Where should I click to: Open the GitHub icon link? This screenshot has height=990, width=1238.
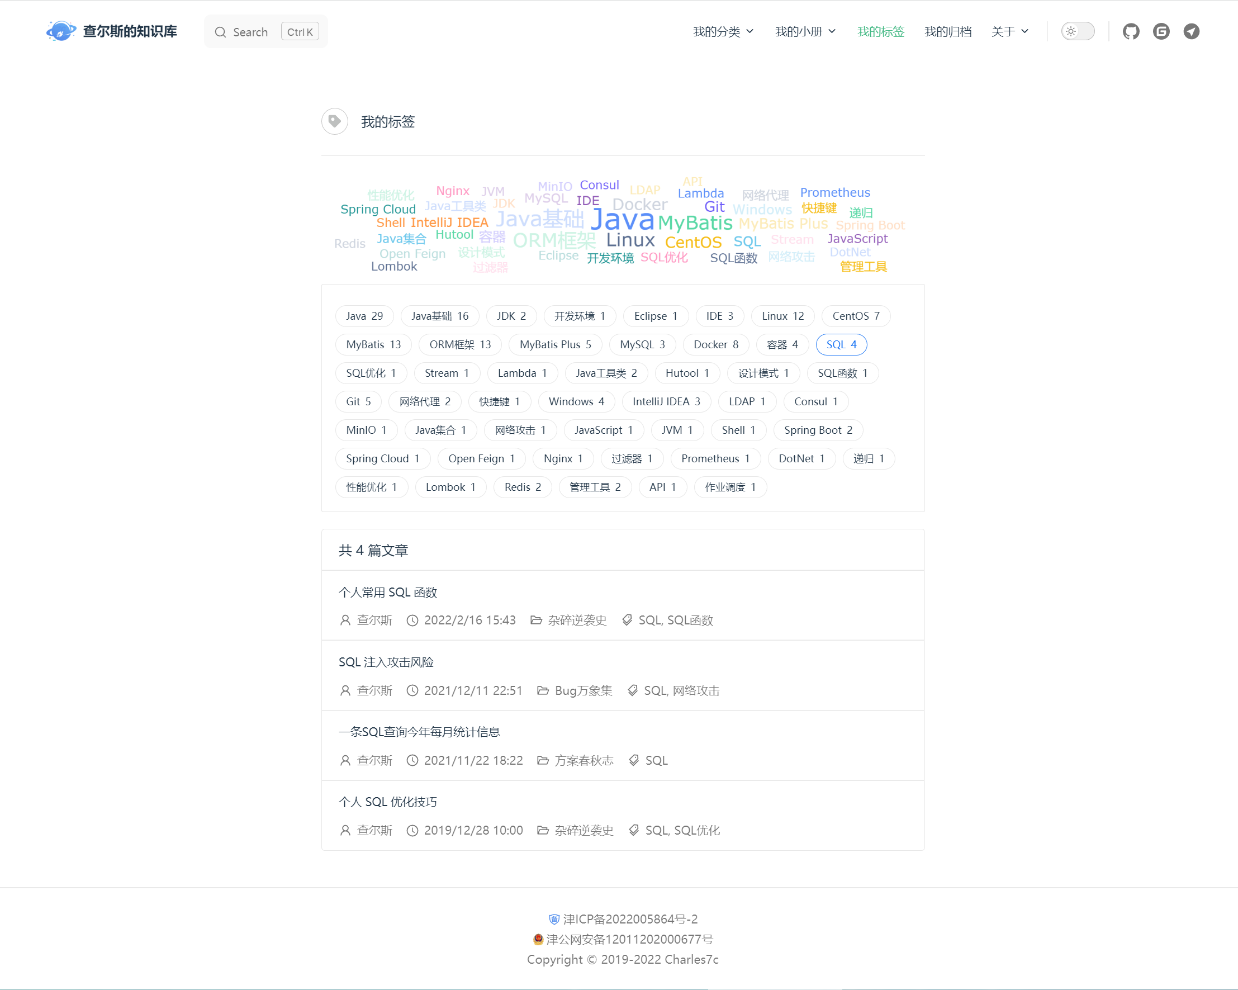coord(1131,31)
